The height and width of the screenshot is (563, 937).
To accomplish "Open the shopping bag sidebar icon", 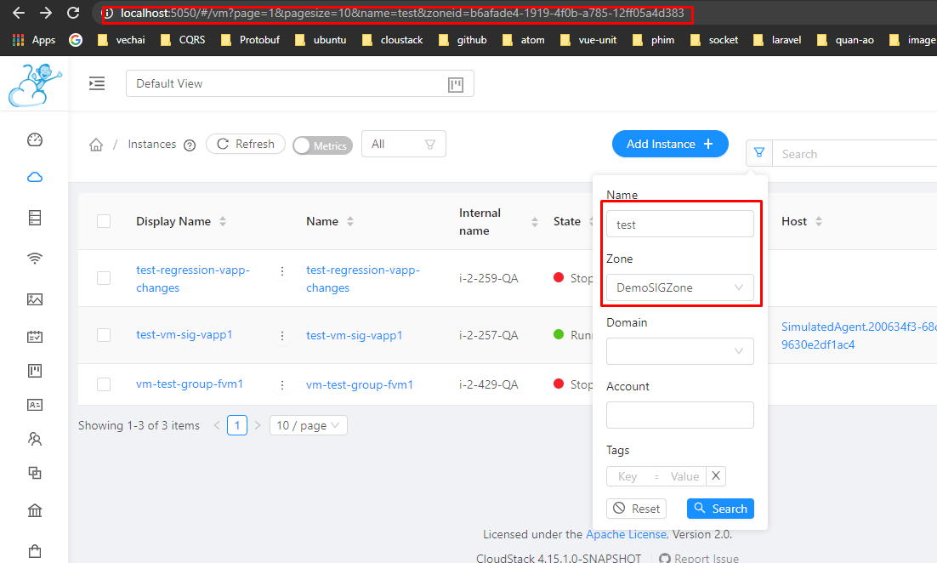I will click(x=35, y=551).
